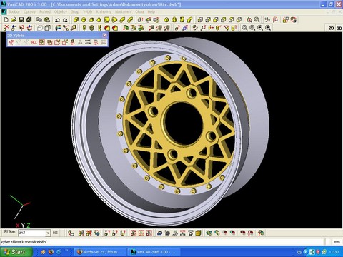The image size is (343, 257).
Task: Insert a cone solid from the toolbar
Action: tap(99, 20)
